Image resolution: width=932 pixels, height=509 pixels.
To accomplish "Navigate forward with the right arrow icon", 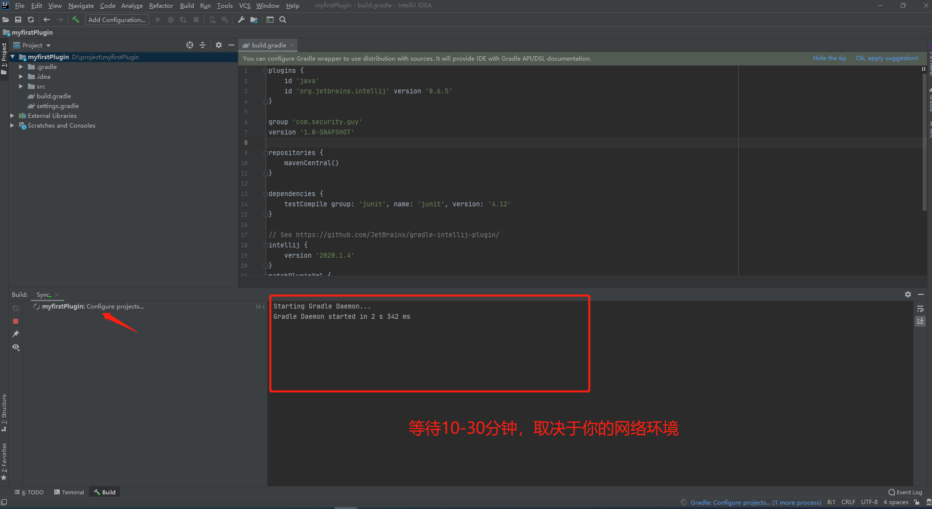I will tap(60, 20).
